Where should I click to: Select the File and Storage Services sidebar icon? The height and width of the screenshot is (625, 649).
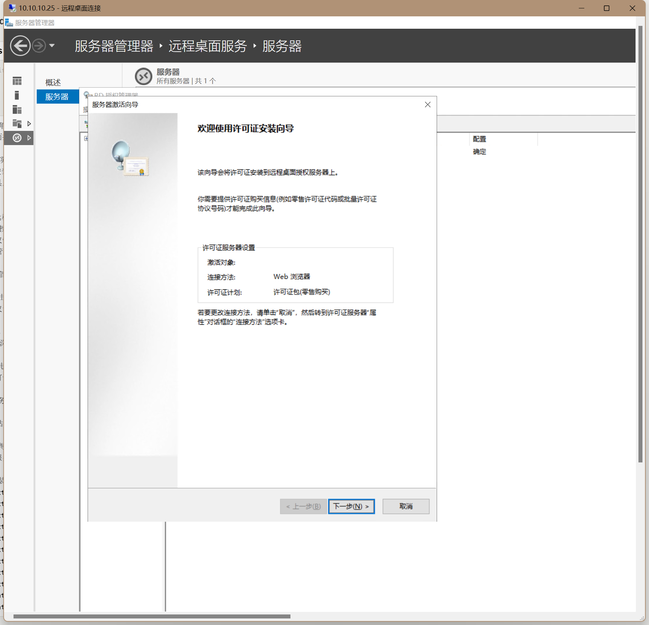17,124
